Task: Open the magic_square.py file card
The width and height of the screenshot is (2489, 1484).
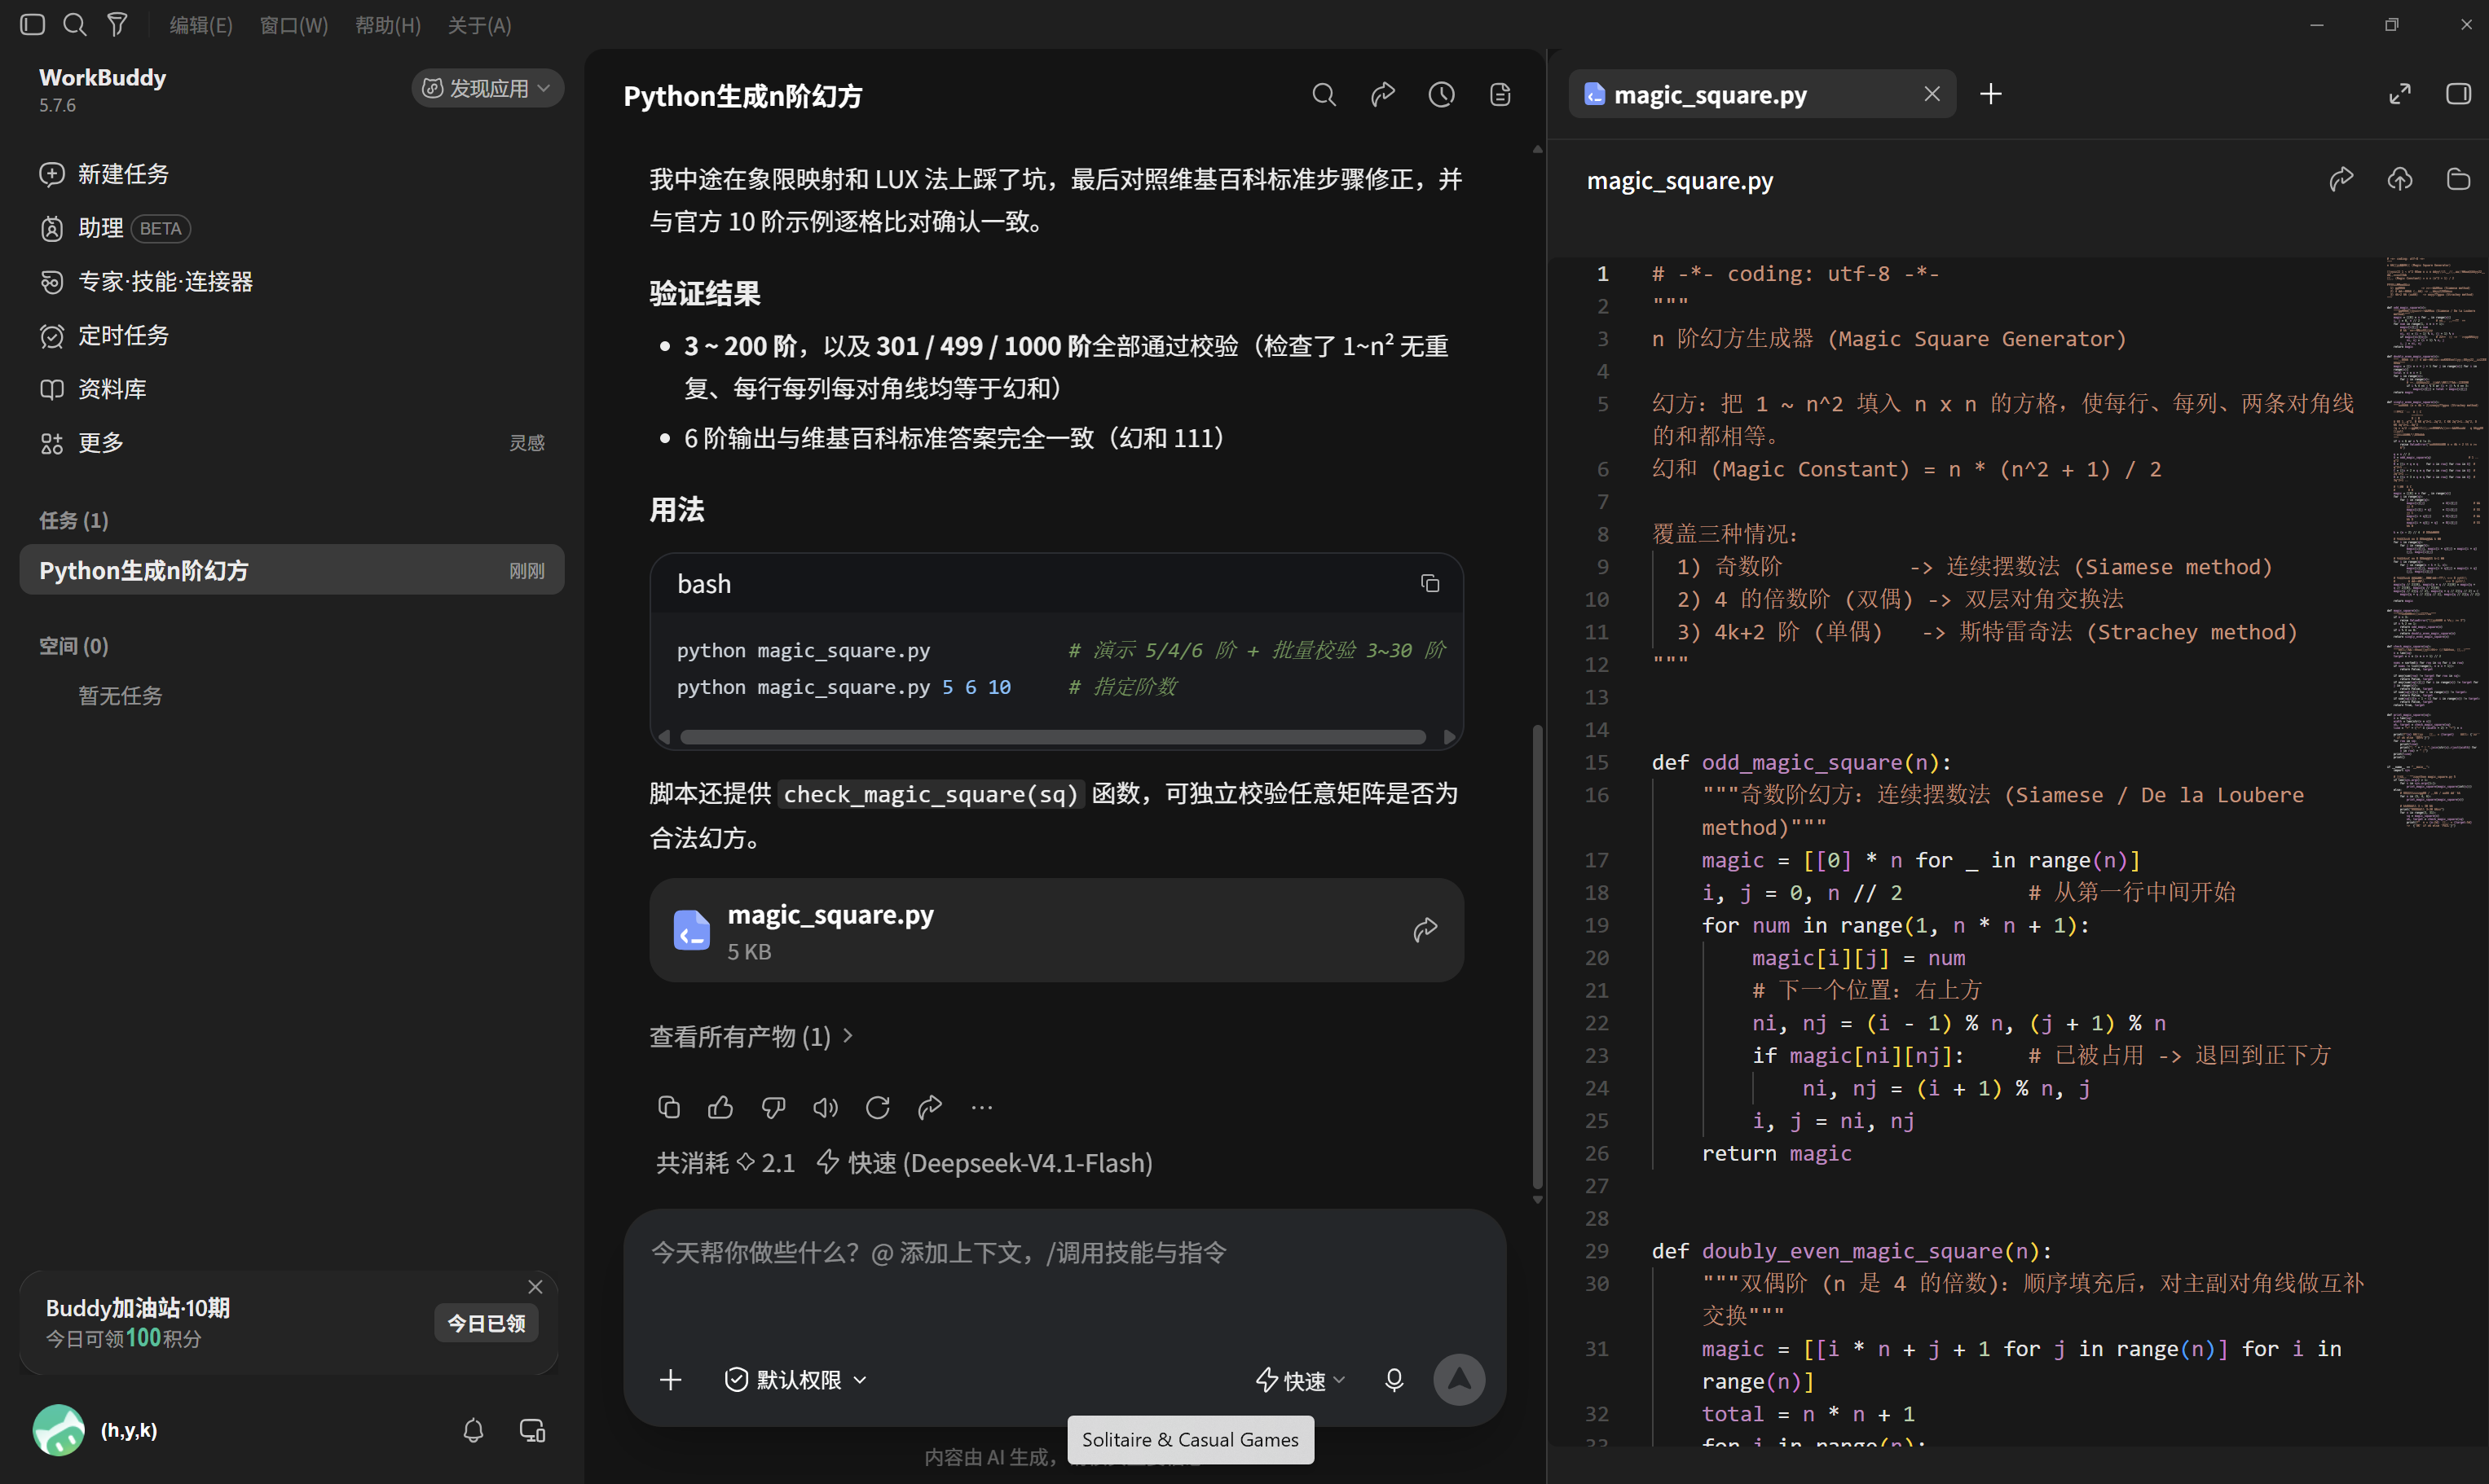Action: (1056, 930)
